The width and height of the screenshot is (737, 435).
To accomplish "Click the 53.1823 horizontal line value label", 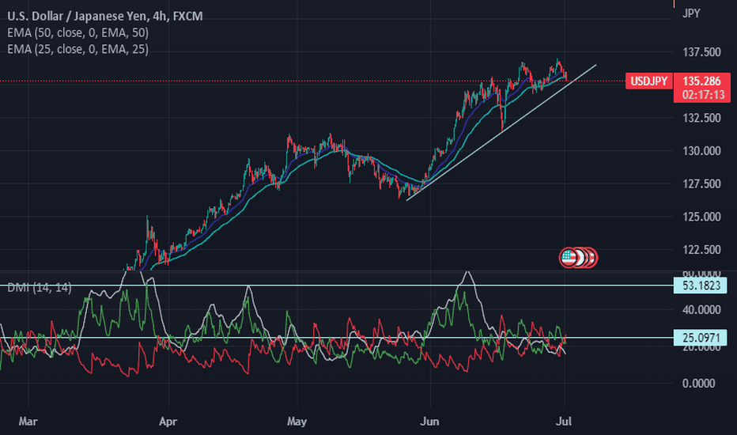I will tap(701, 286).
